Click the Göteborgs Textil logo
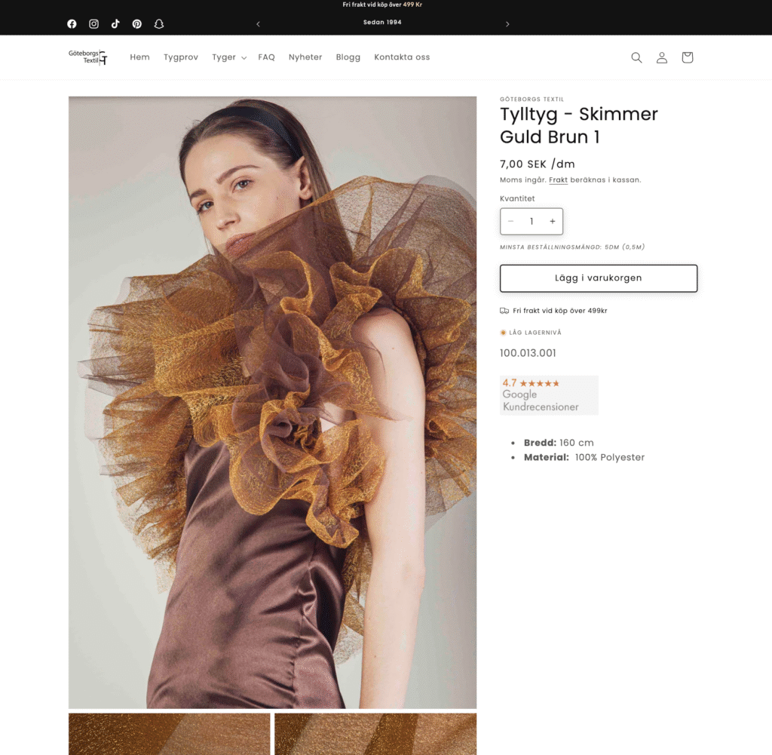The height and width of the screenshot is (755, 772). (87, 57)
